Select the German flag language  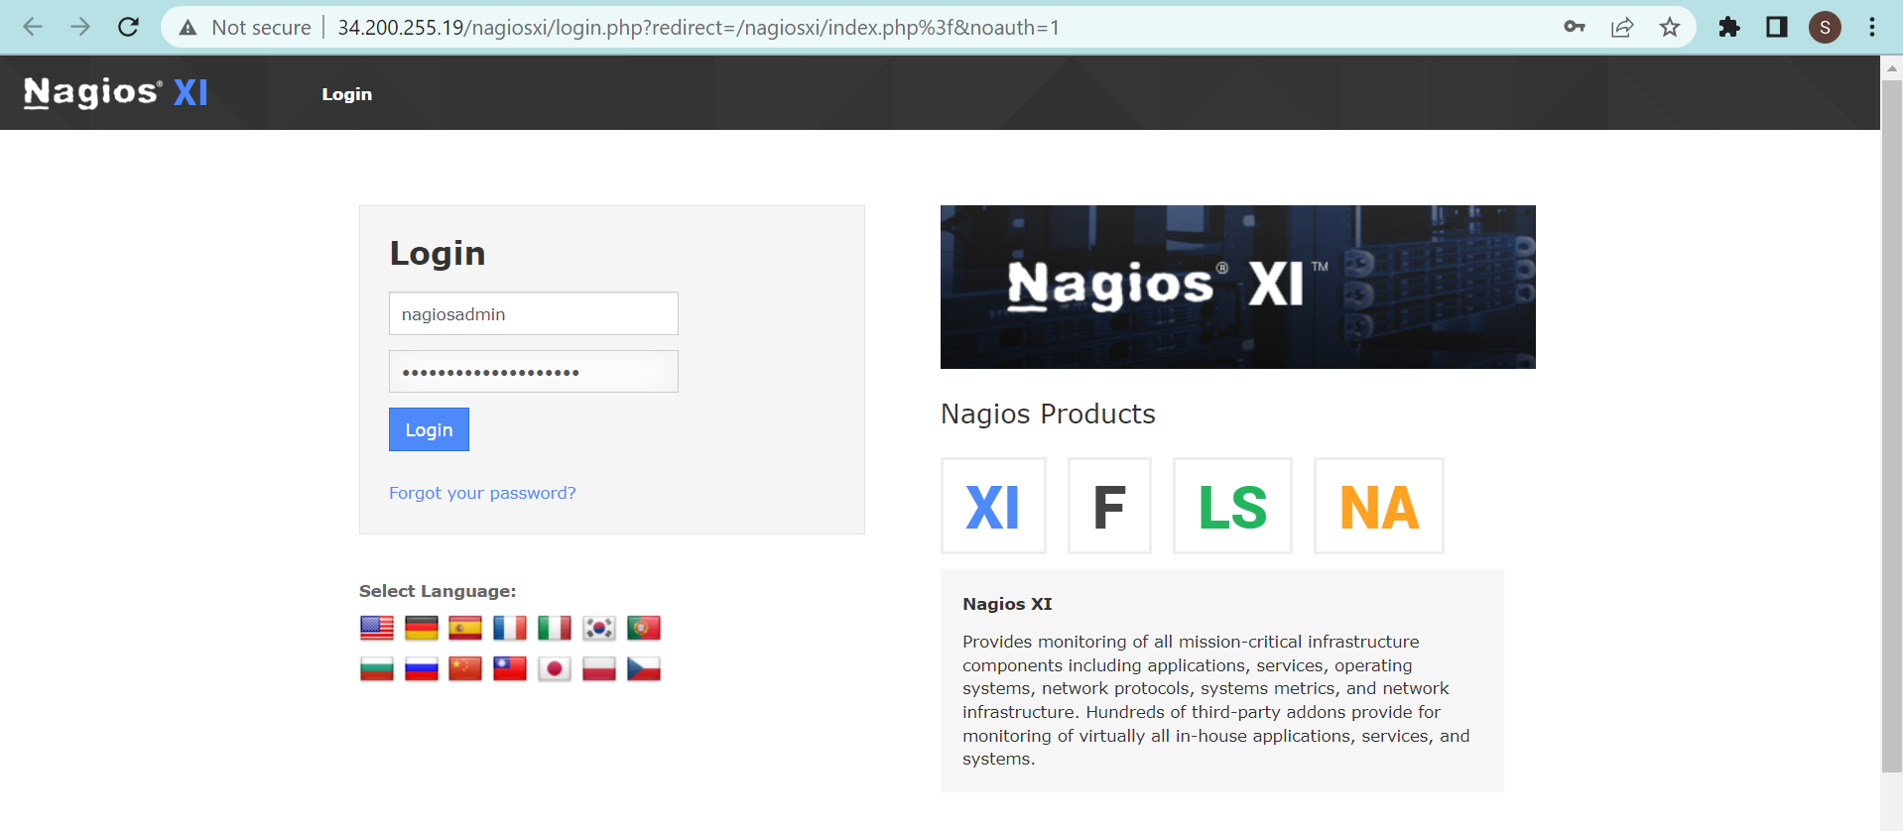point(422,628)
